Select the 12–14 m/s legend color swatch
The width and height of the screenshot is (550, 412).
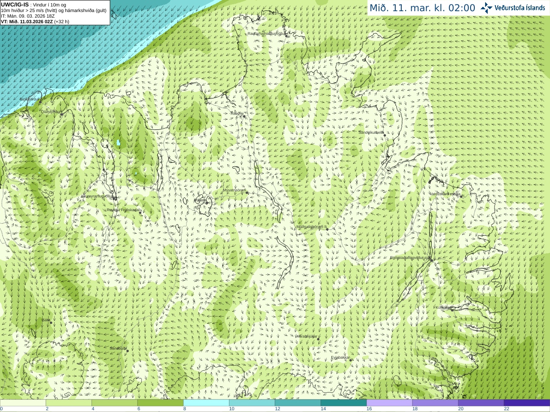(x=298, y=403)
